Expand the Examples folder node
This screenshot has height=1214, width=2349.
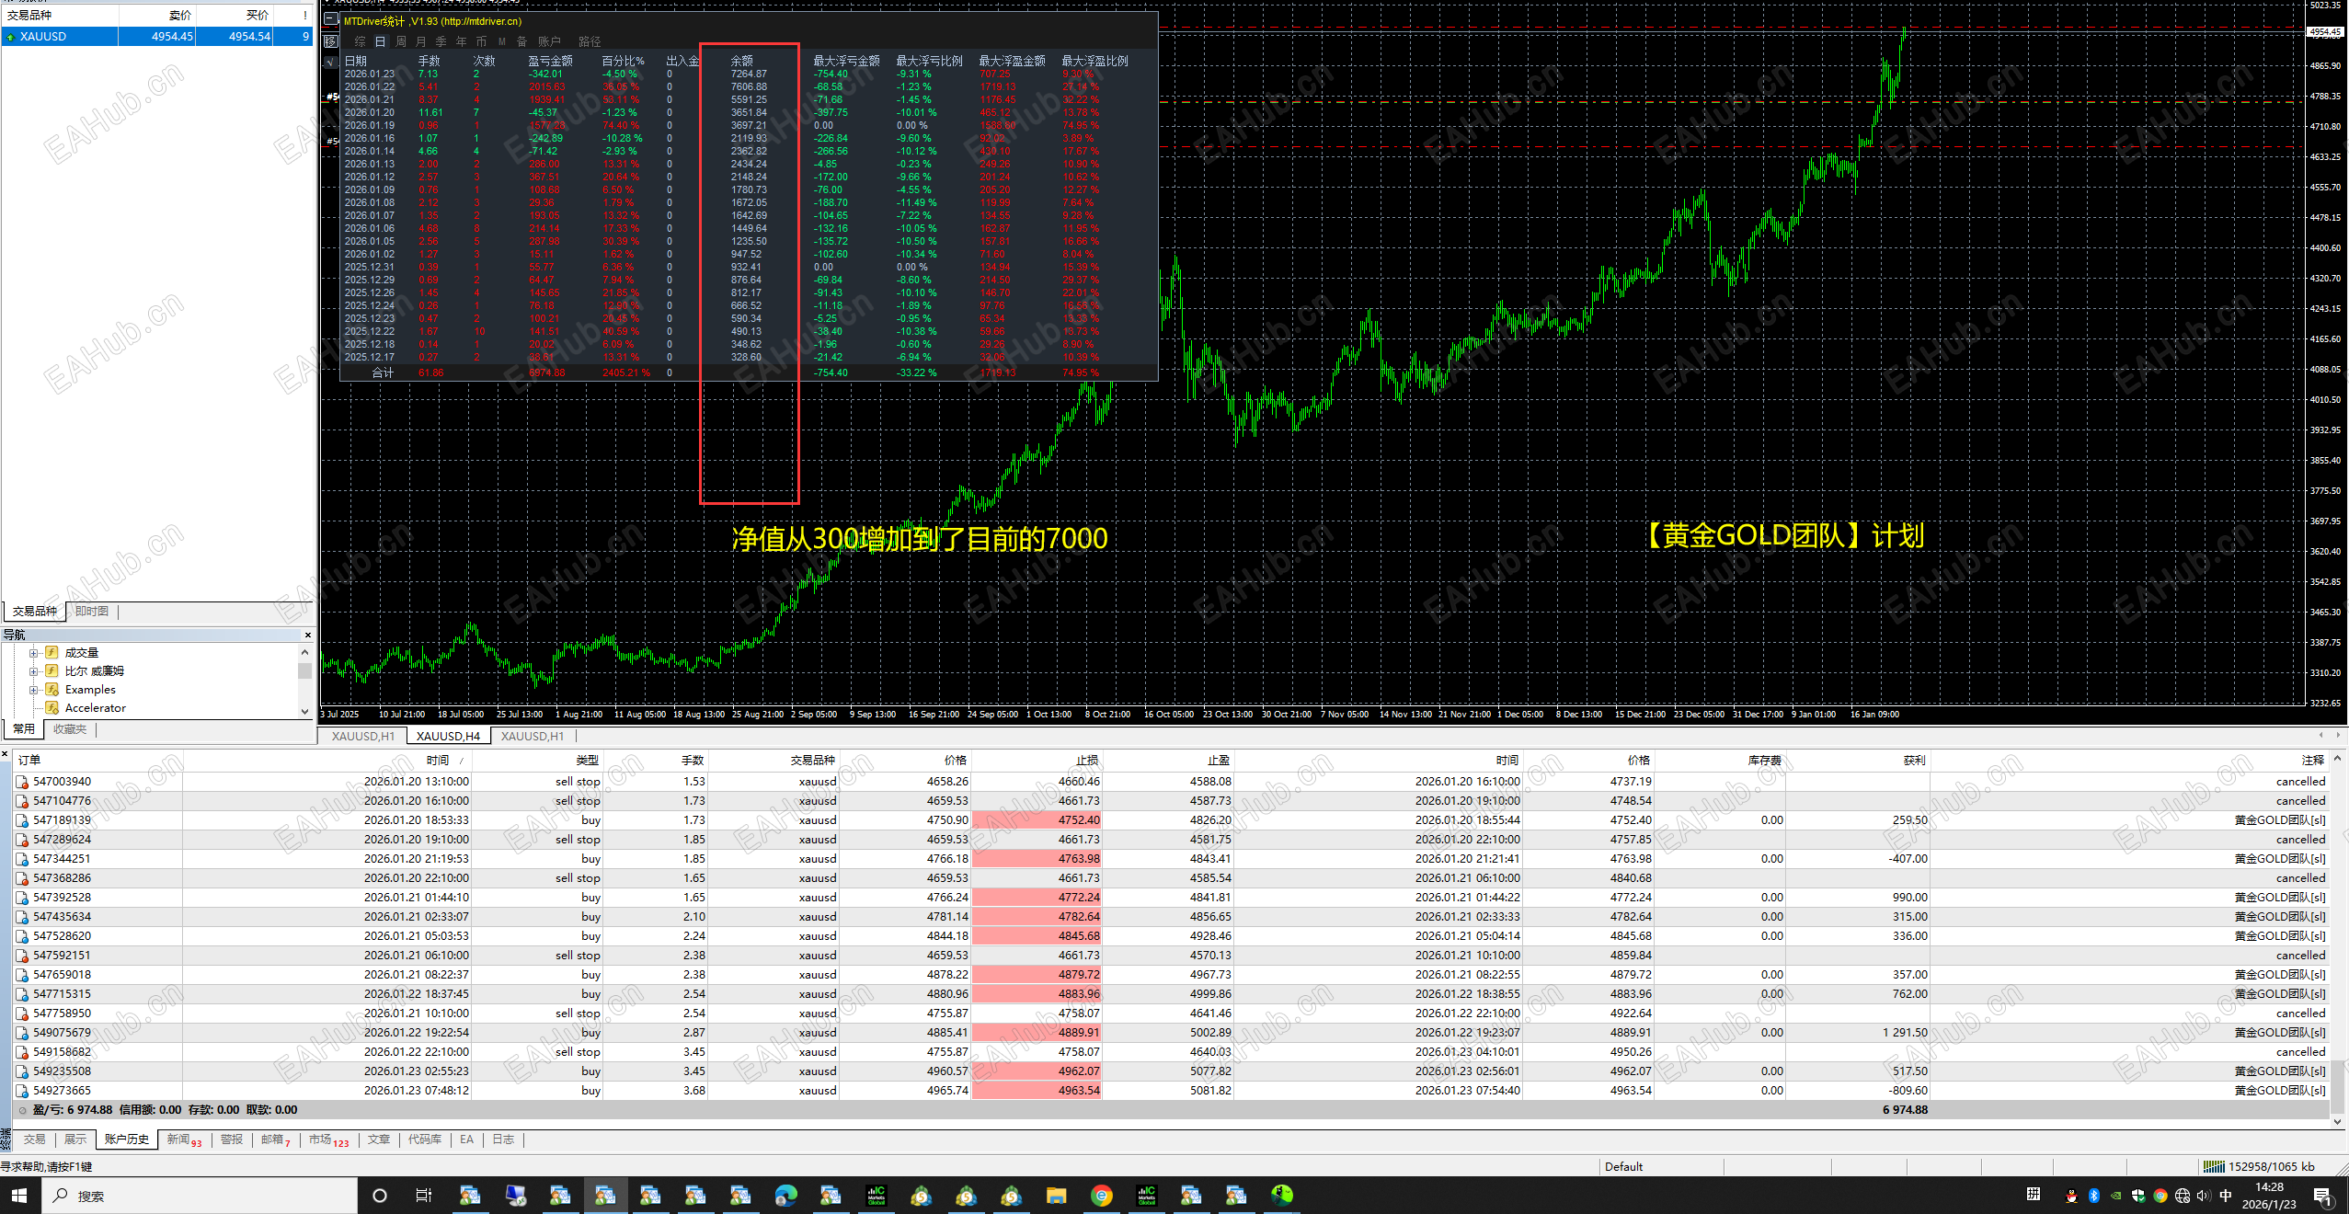(33, 690)
